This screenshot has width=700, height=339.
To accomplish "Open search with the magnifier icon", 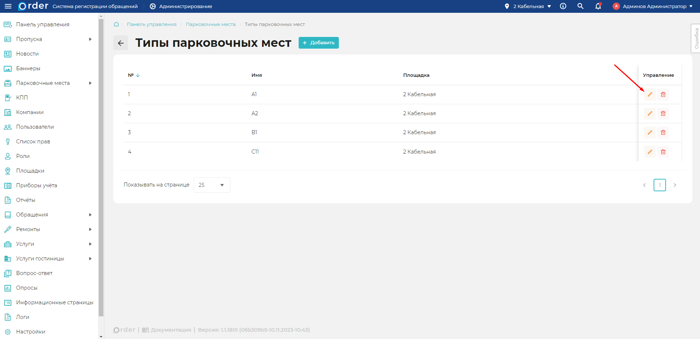I will pos(580,6).
